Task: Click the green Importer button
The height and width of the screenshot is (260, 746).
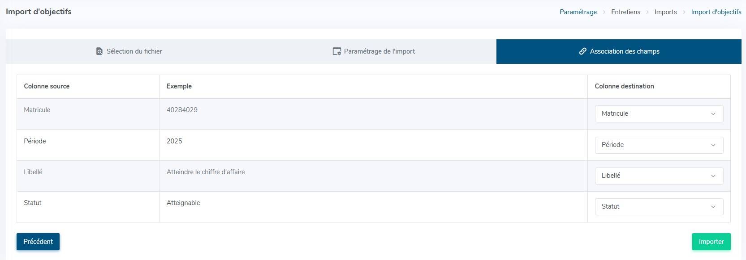Action: 711,242
